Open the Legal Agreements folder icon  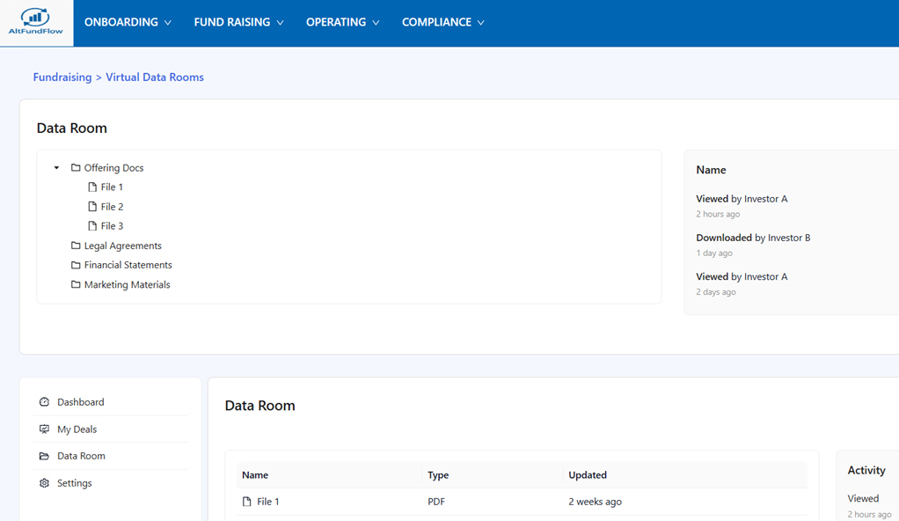coord(76,246)
